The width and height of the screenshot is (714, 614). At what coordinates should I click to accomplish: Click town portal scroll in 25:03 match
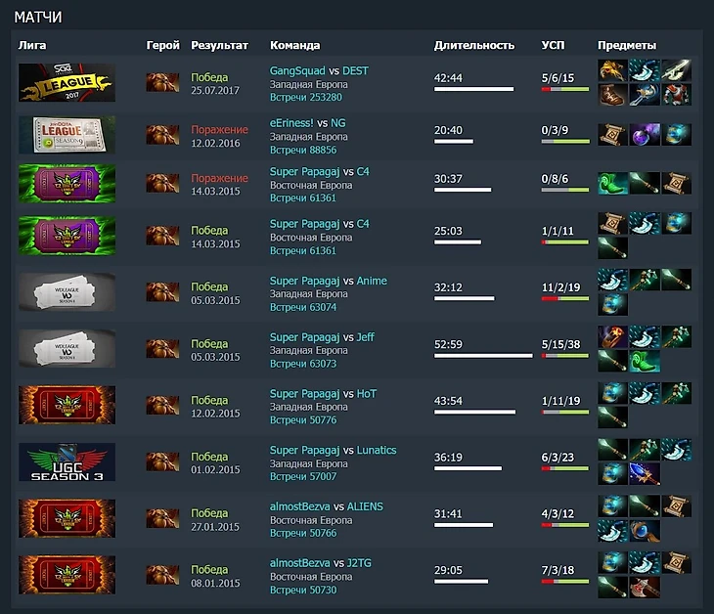point(612,223)
